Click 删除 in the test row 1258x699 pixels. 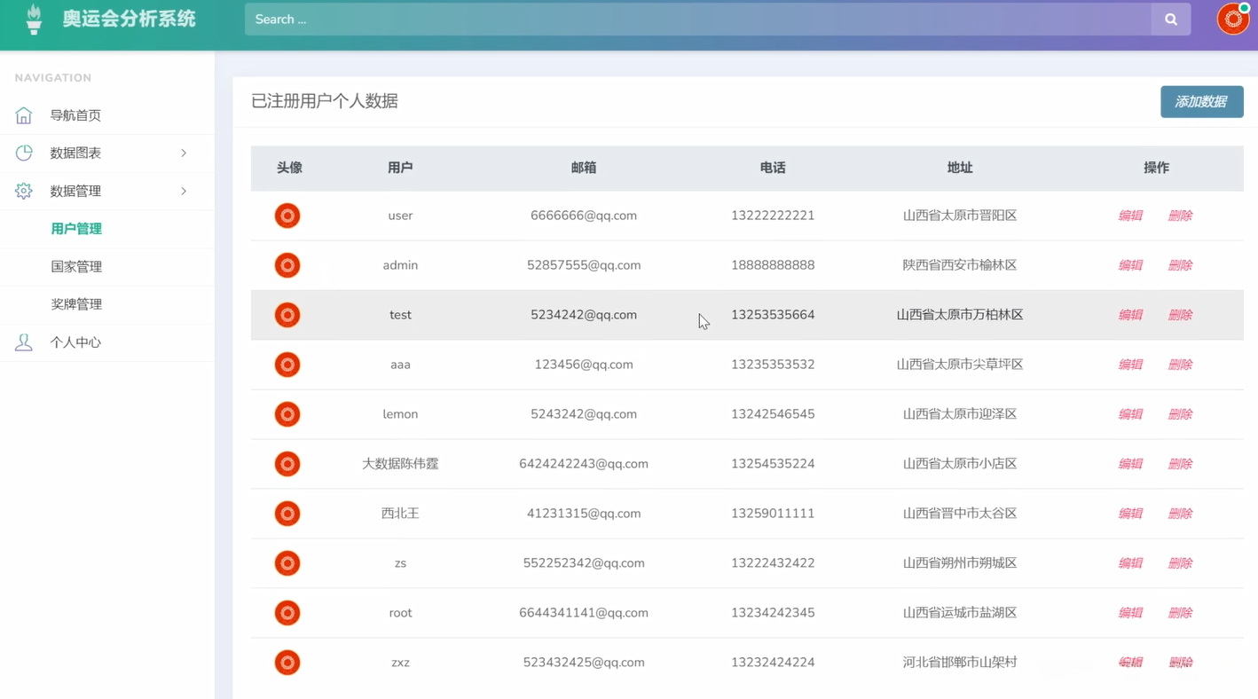pos(1180,315)
